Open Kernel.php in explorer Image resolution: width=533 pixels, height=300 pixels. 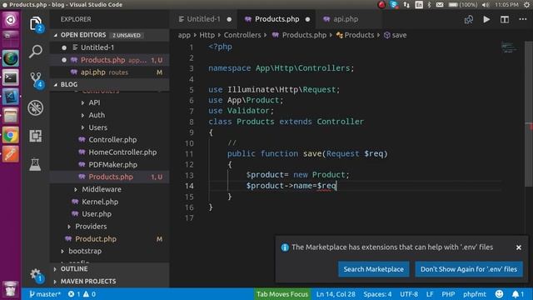[100, 202]
